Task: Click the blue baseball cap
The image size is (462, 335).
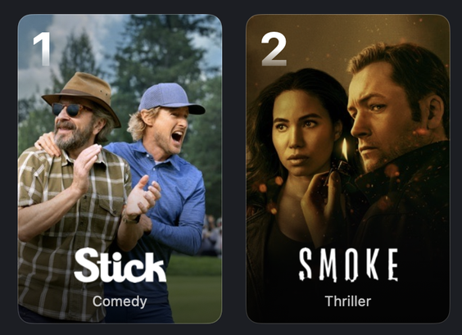Action: coord(171,98)
